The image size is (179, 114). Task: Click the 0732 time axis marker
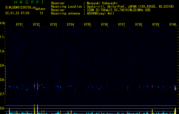click(36, 25)
